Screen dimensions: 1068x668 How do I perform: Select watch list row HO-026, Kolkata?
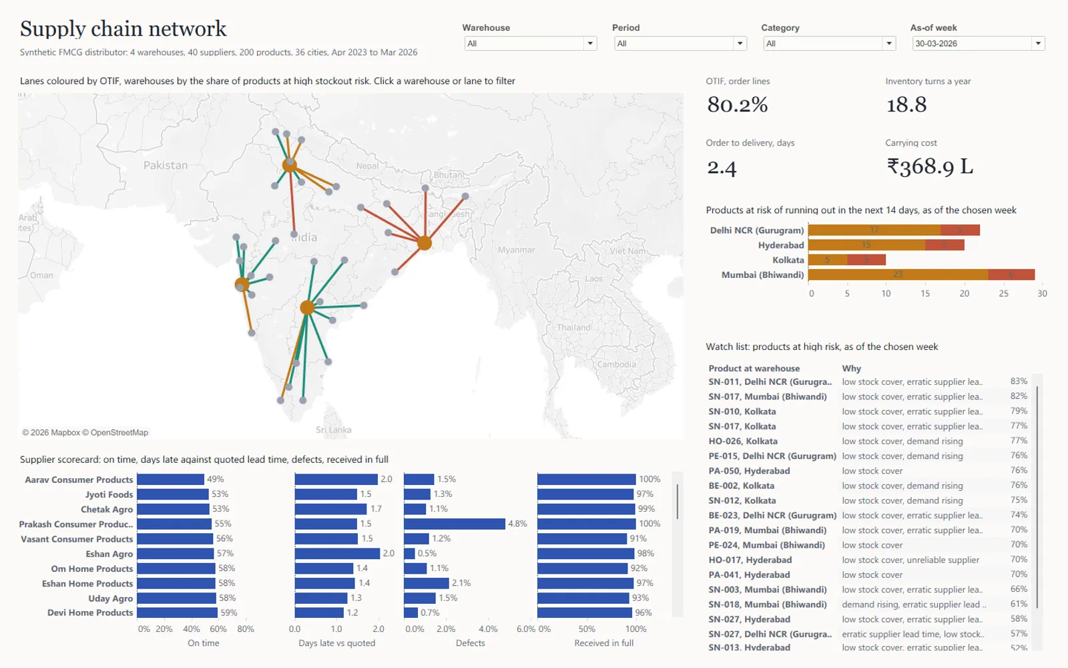(x=868, y=442)
